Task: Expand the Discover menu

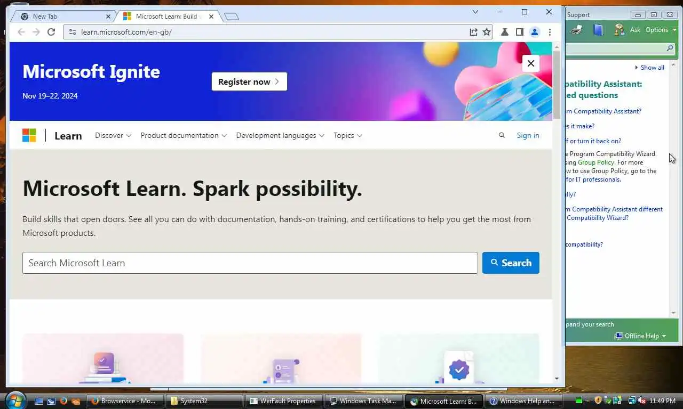Action: (113, 135)
